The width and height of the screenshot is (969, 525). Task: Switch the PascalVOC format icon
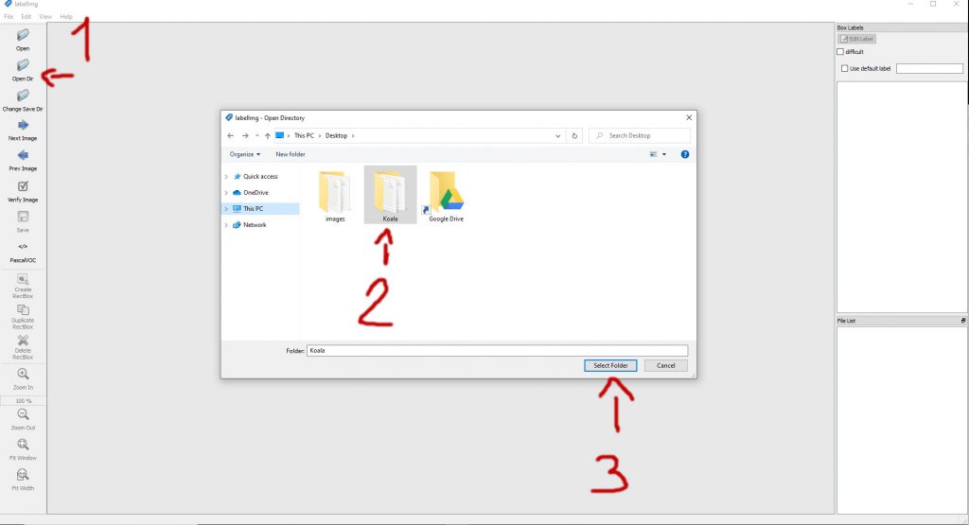[23, 247]
